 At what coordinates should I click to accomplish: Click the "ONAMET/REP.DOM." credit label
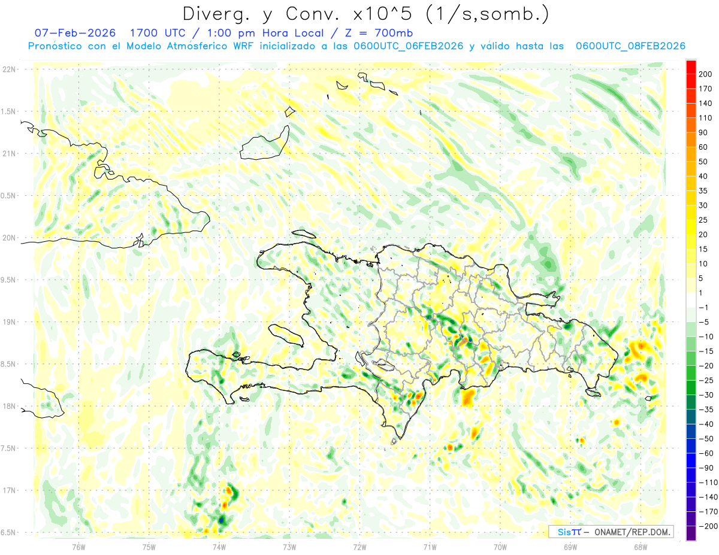pyautogui.click(x=632, y=532)
